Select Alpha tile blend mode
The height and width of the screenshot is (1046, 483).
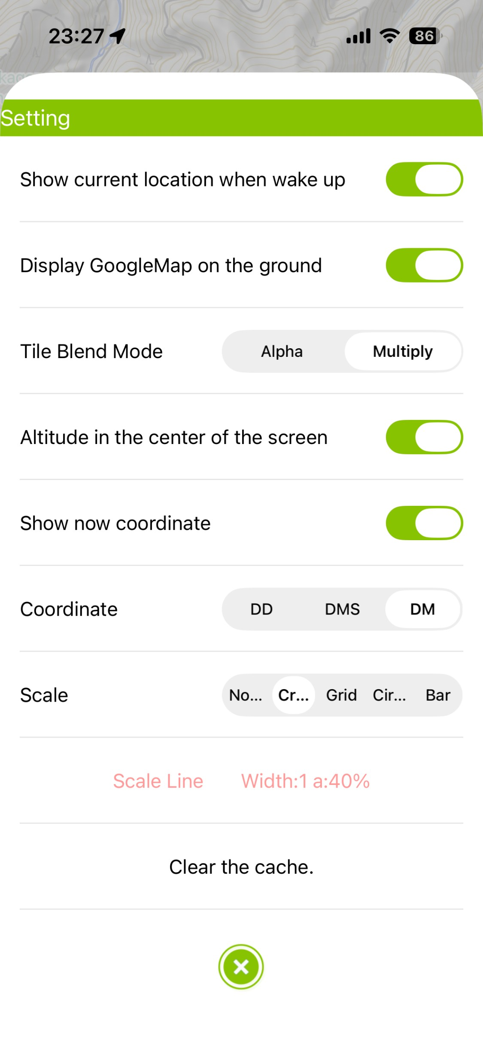[282, 351]
